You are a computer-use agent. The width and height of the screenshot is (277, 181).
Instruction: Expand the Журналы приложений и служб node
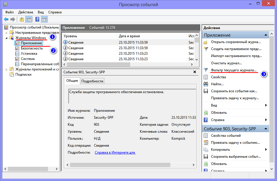[x=6, y=70]
